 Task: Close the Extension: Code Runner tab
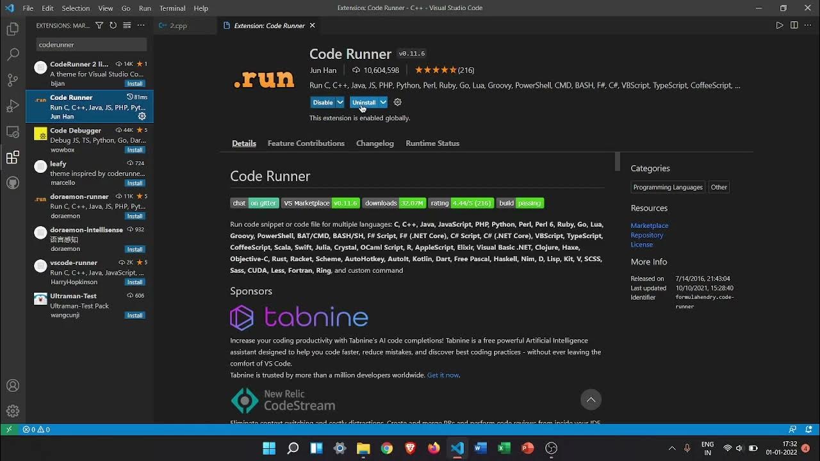[313, 26]
